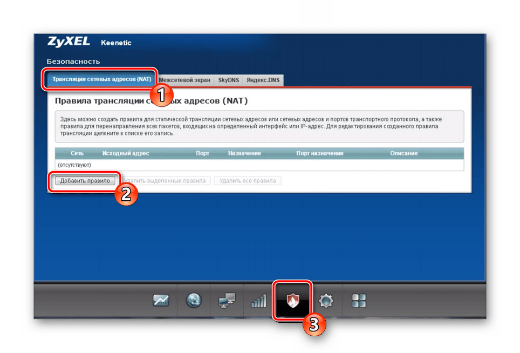
Task: Click Удалить выделенные правила button
Action: [x=165, y=181]
